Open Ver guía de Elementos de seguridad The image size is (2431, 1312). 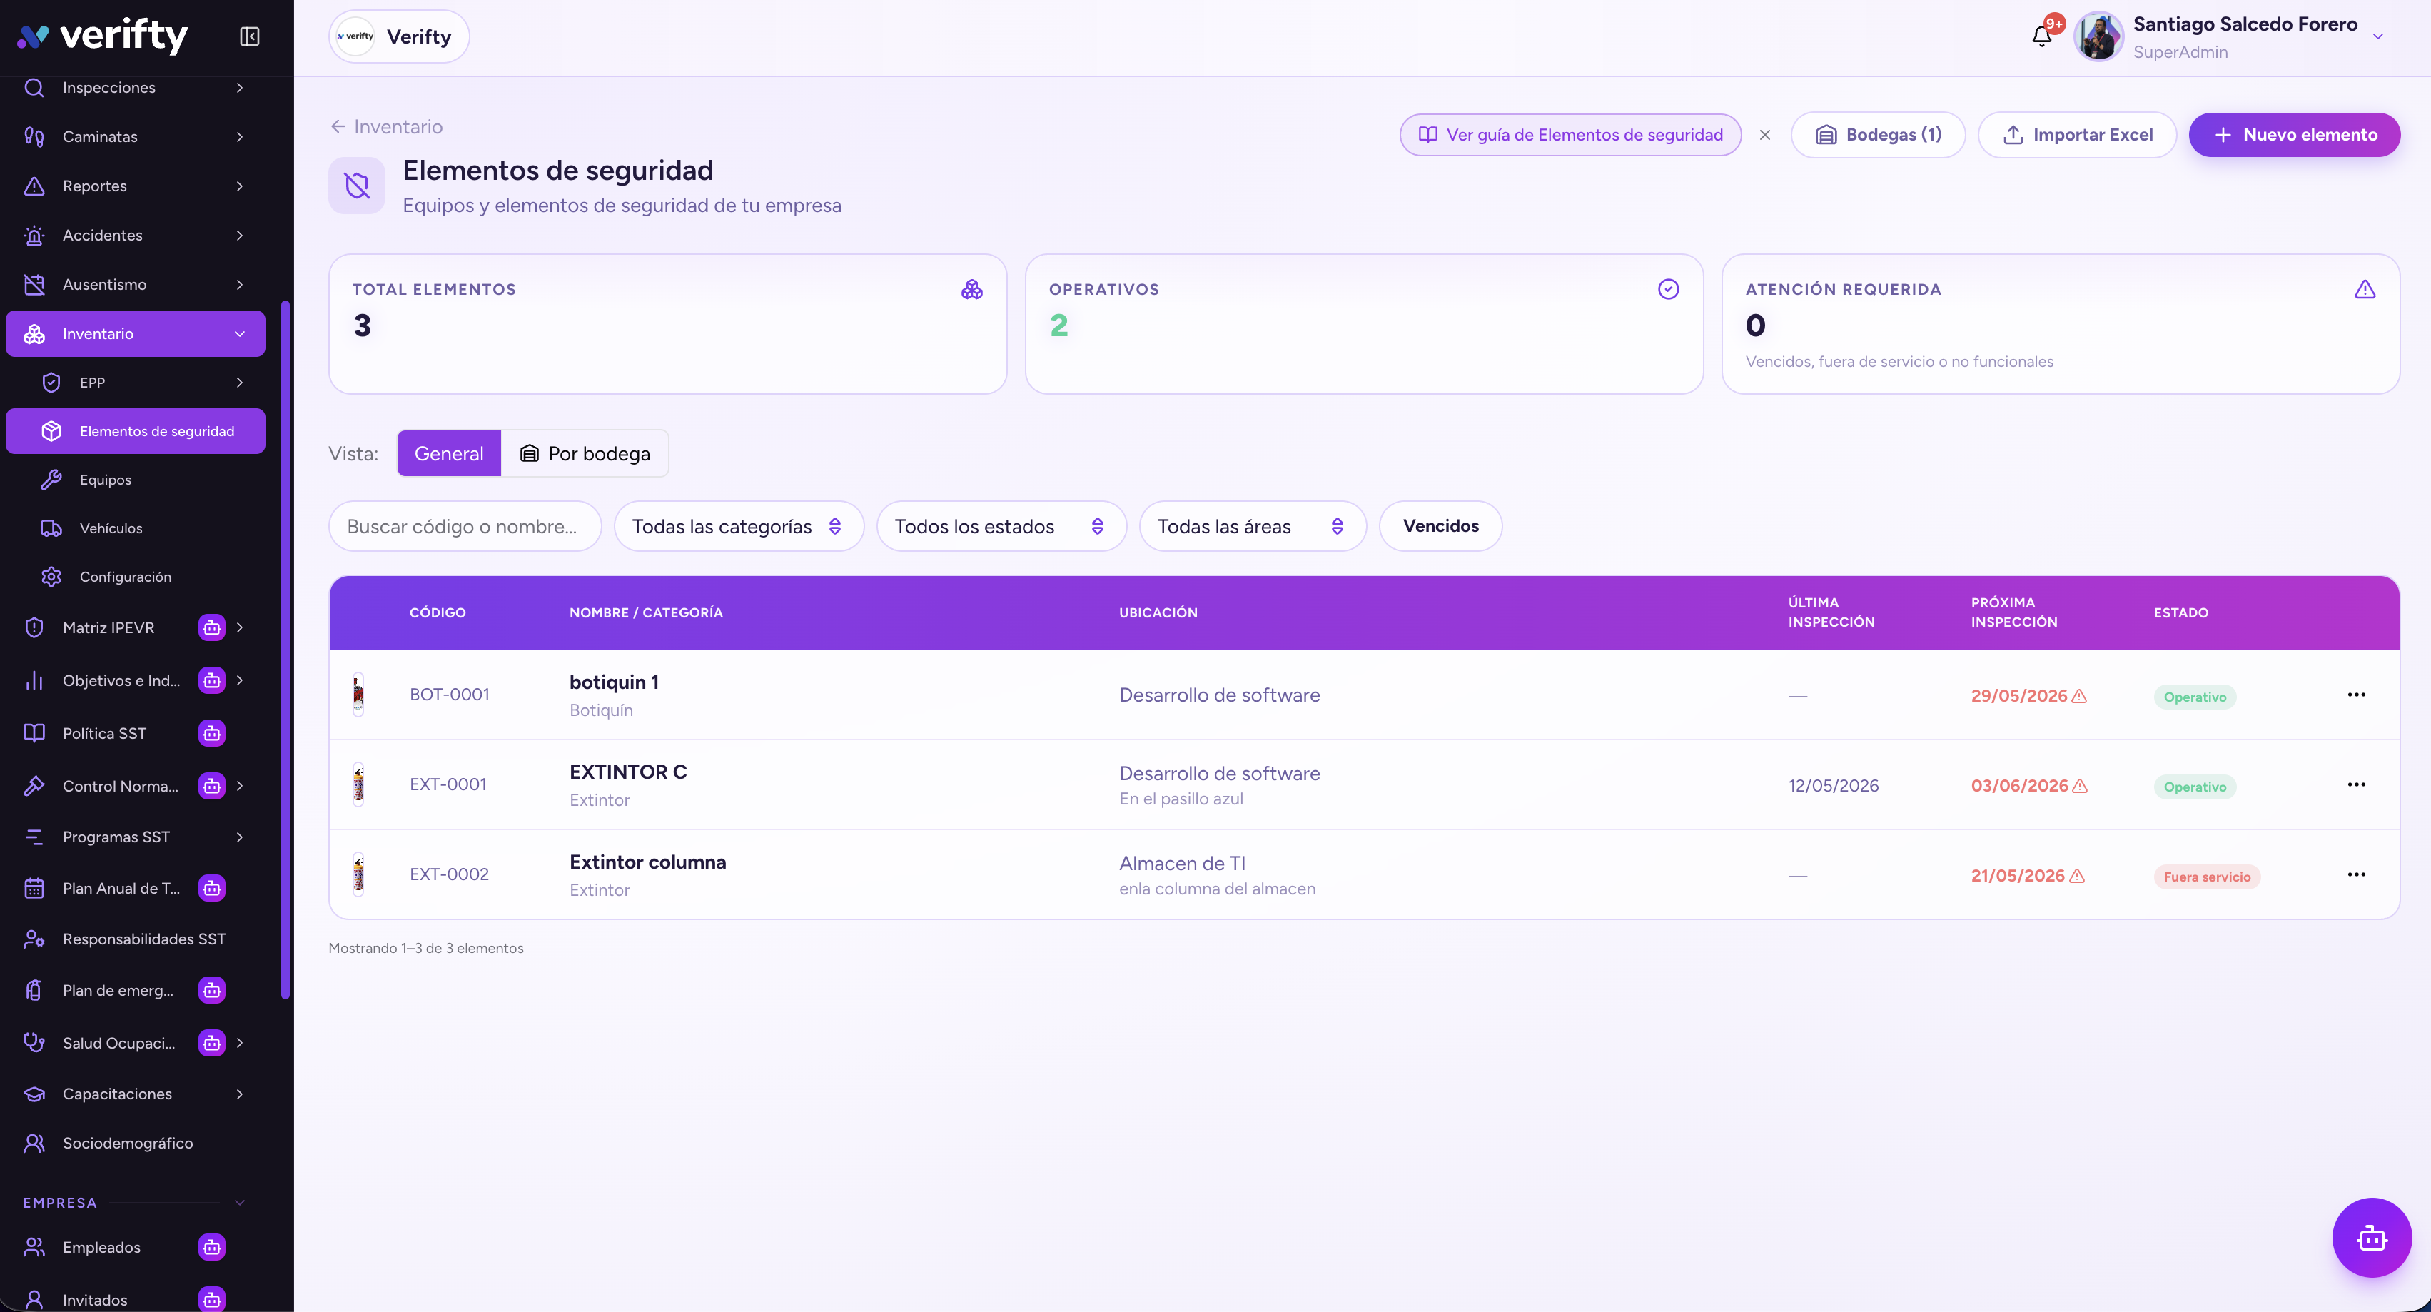click(x=1570, y=135)
